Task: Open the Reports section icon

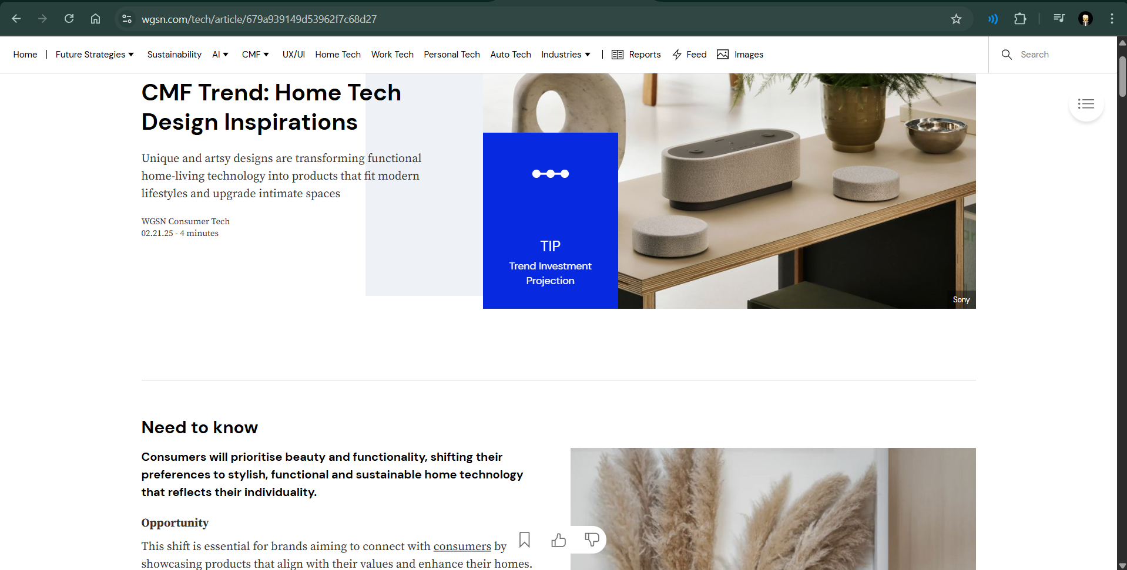Action: [x=617, y=54]
